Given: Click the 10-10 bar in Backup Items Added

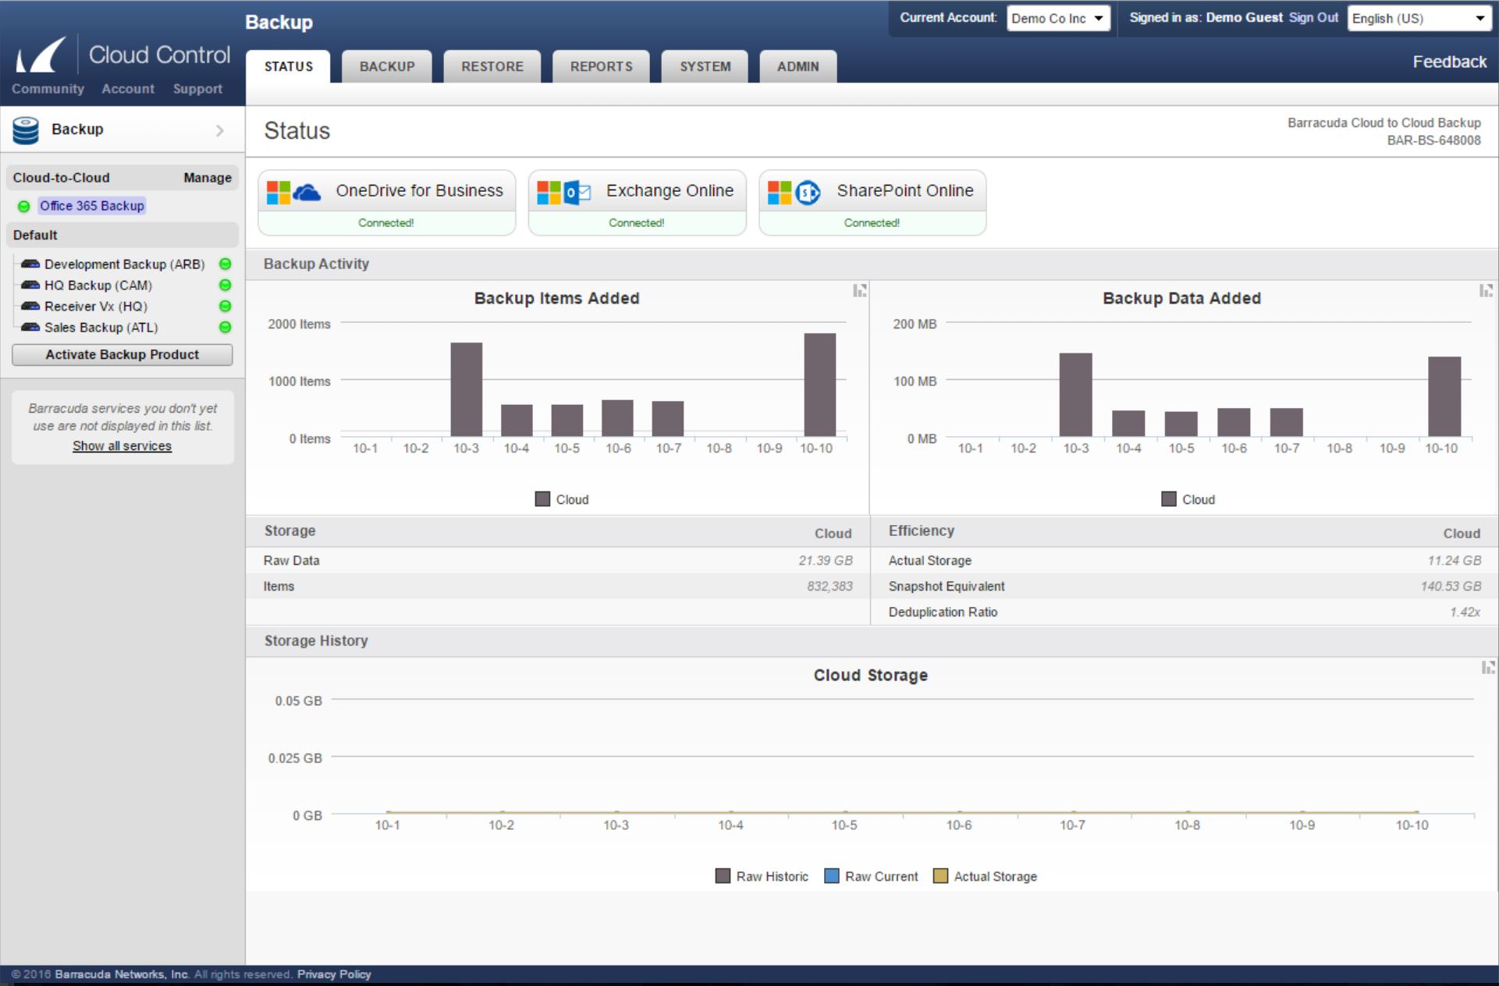Looking at the screenshot, I should 820,385.
